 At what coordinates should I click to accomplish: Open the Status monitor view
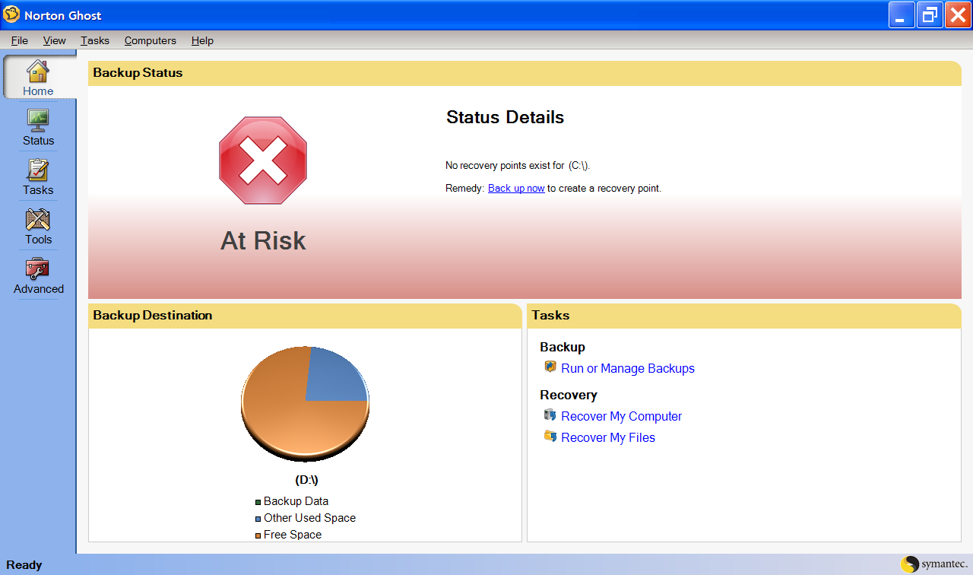click(38, 127)
